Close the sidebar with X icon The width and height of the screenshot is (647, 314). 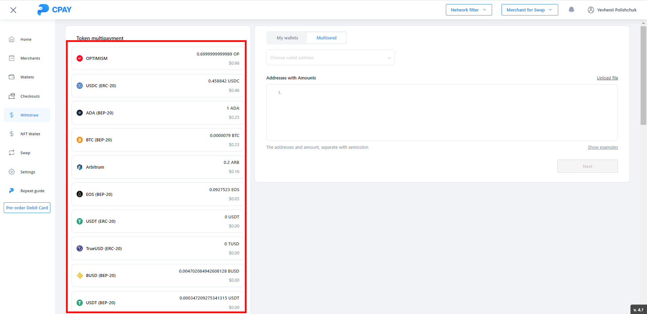click(13, 10)
